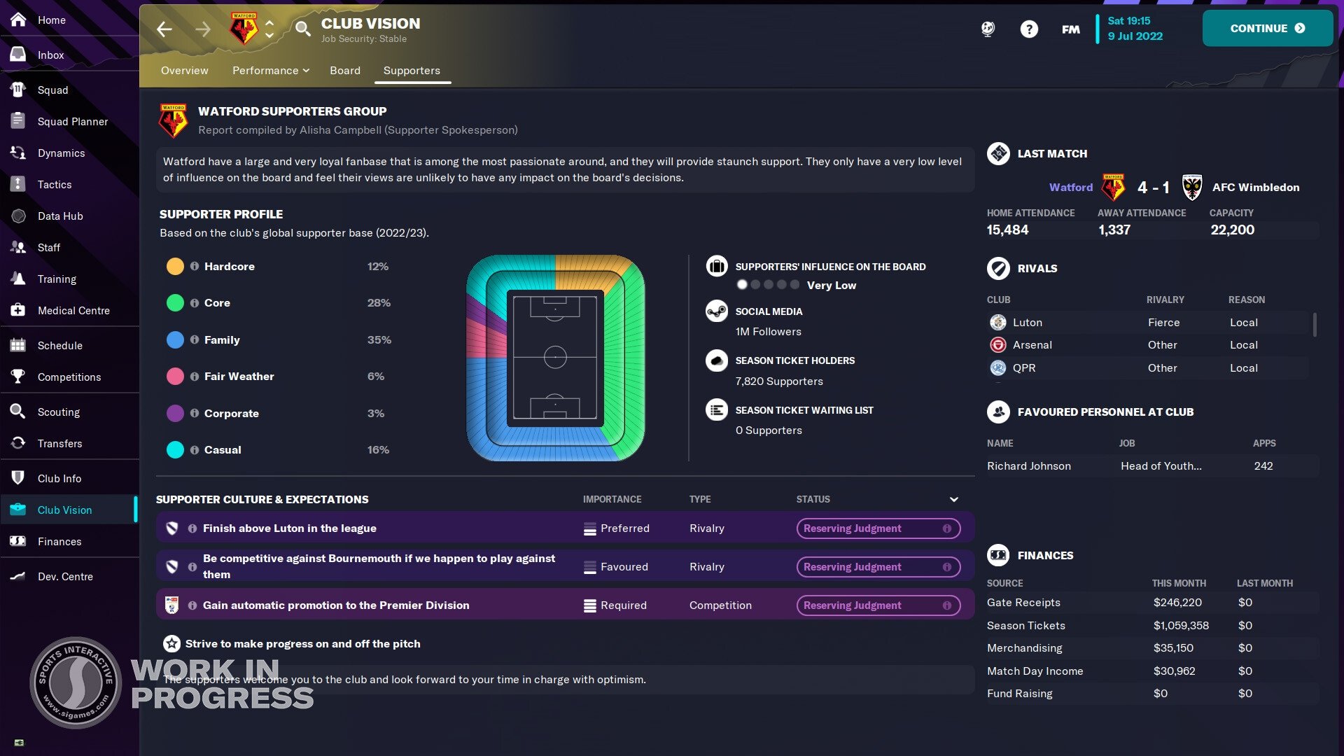
Task: Click the Supporters Influence on Board icon
Action: pyautogui.click(x=719, y=267)
